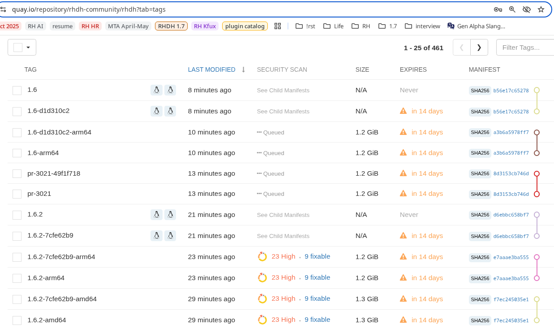
Task: Click the first Linux penguin icon of 1.6.2-7cfe62b9
Action: click(156, 235)
